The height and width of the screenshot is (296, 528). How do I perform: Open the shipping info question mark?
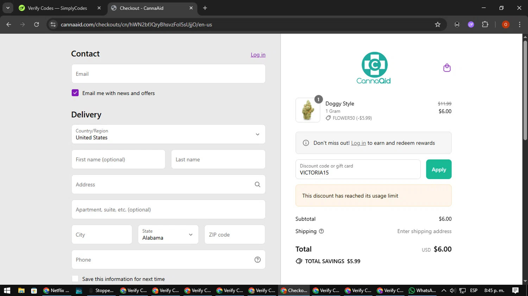coord(321,231)
